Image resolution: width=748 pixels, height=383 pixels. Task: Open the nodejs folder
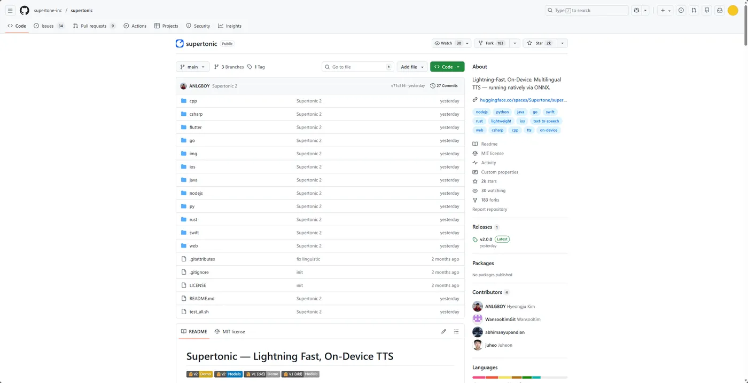point(196,193)
